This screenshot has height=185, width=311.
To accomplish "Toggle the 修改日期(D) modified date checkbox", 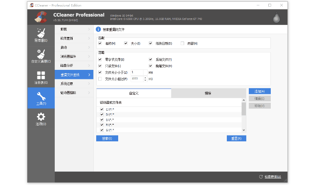I will point(151,43).
